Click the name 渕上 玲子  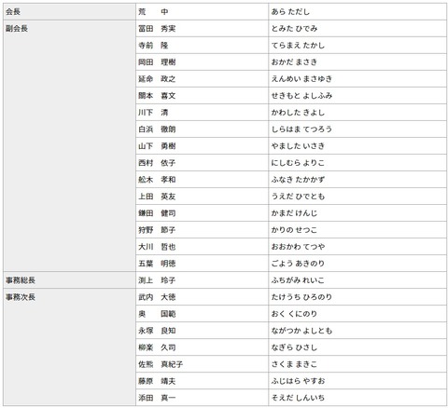point(157,280)
